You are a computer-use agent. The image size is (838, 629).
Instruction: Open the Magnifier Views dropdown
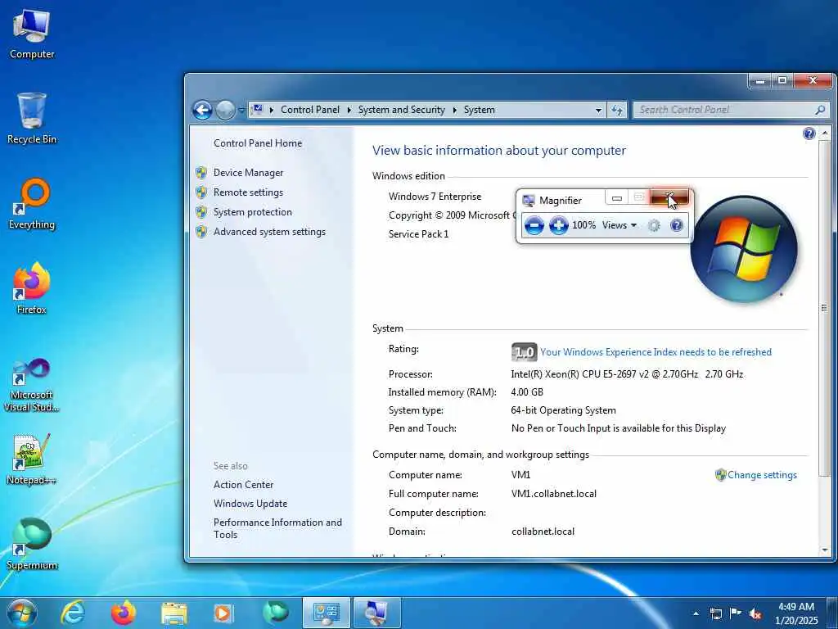[619, 225]
